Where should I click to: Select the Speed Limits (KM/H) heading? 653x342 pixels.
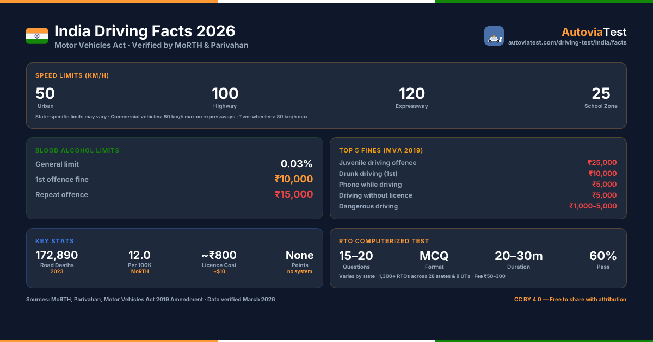72,75
